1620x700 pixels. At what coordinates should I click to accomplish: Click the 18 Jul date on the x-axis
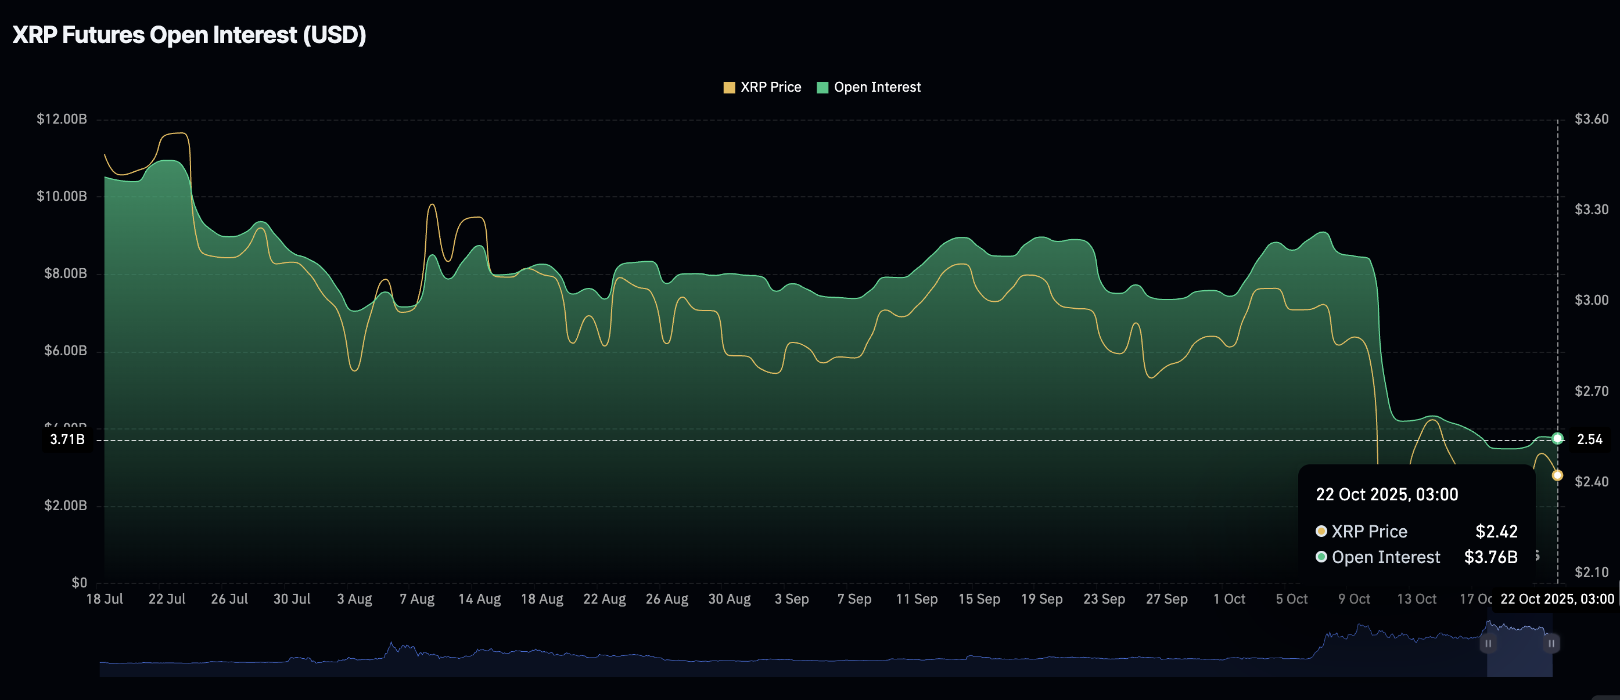click(x=105, y=599)
